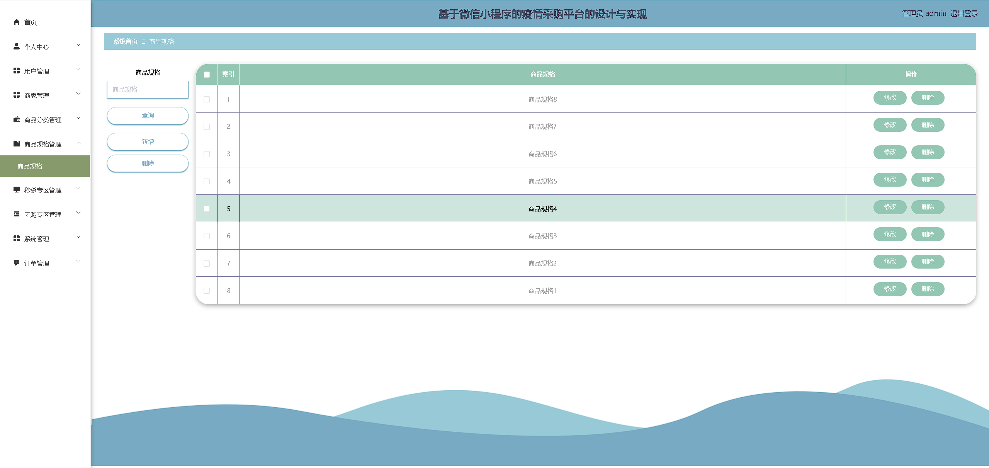Click the person icon for 个人中心
This screenshot has height=468, width=989.
pyautogui.click(x=16, y=46)
